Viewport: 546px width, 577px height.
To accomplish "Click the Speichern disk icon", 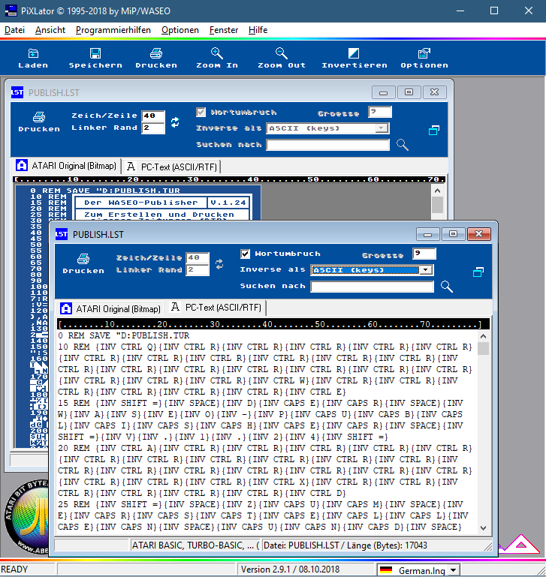I will 95,53.
